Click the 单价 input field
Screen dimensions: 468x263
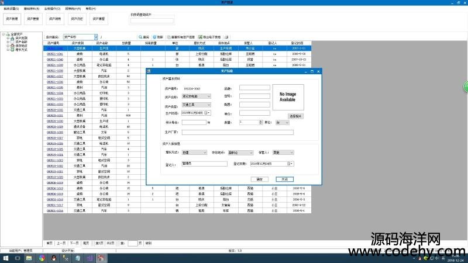tap(254, 113)
